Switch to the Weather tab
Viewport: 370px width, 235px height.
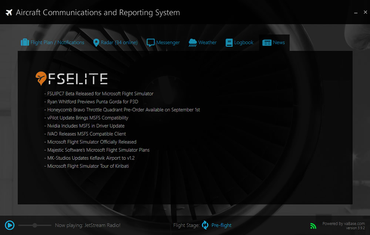(202, 43)
